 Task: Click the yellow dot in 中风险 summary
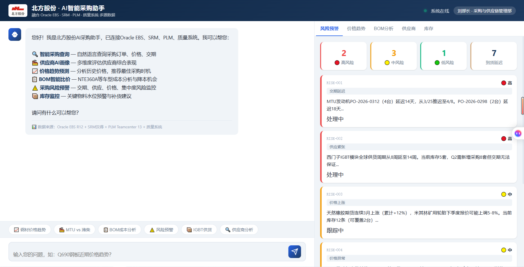pos(387,62)
